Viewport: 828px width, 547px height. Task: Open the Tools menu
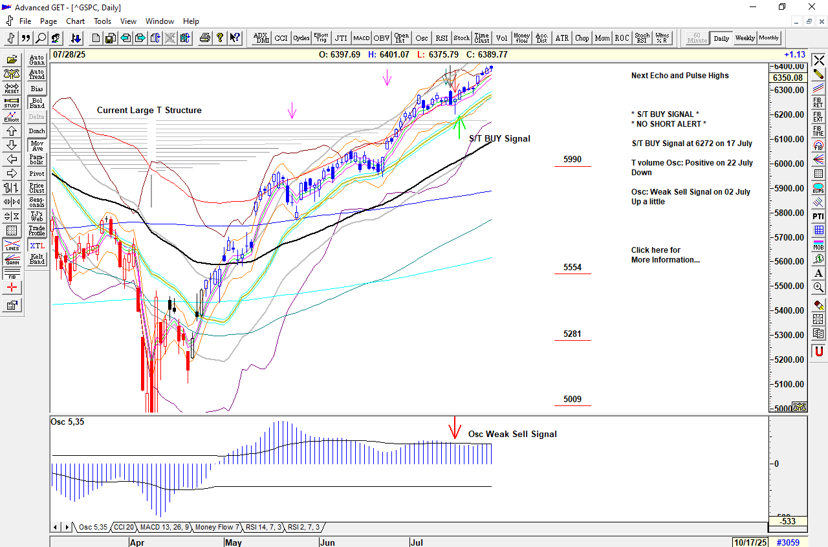coord(102,21)
